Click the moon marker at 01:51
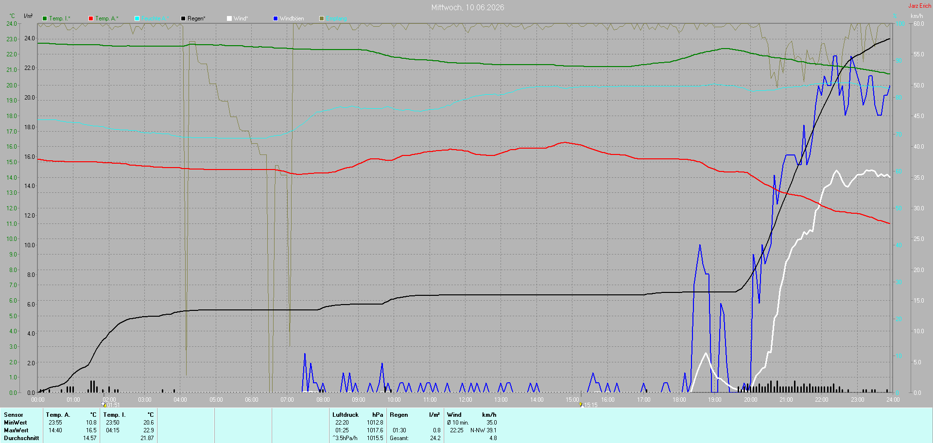 pos(104,405)
